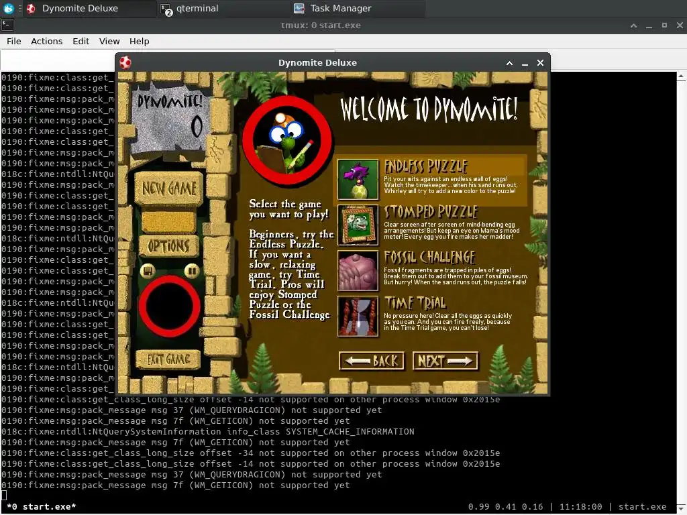This screenshot has height=515, width=687.
Task: Click the Stomped Puzzle title text
Action: (x=431, y=212)
